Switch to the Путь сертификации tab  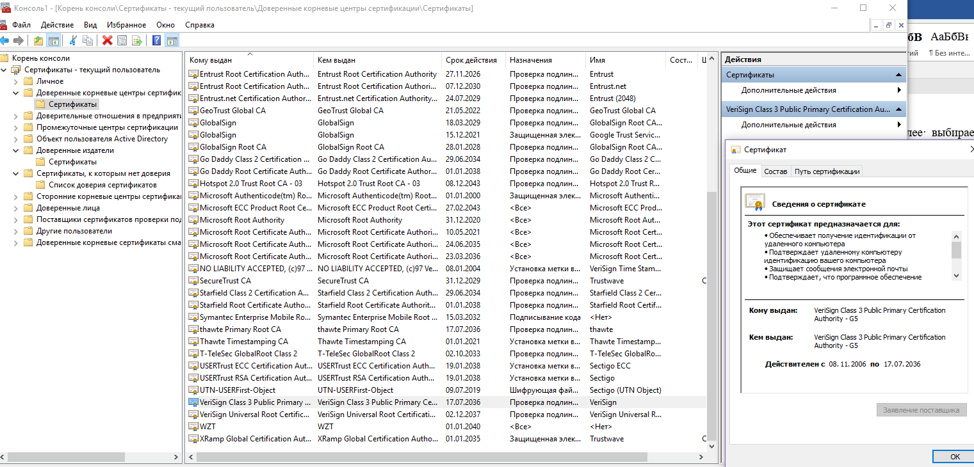pos(827,171)
